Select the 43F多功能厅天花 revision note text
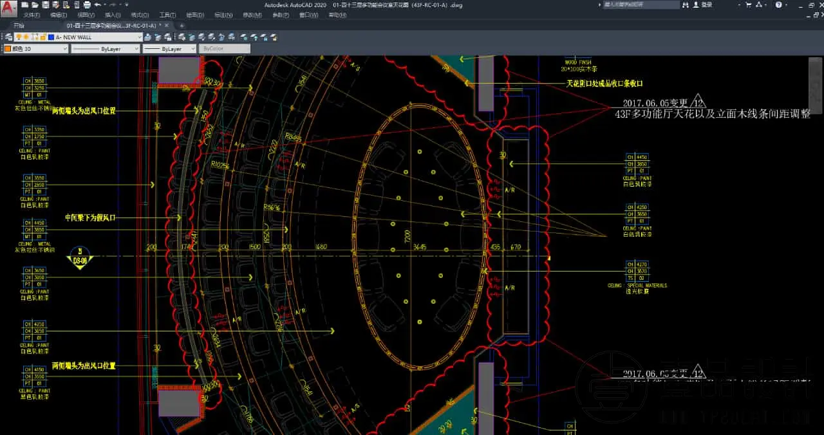The height and width of the screenshot is (435, 824). [713, 113]
